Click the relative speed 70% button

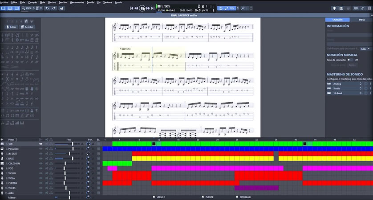pos(230,8)
